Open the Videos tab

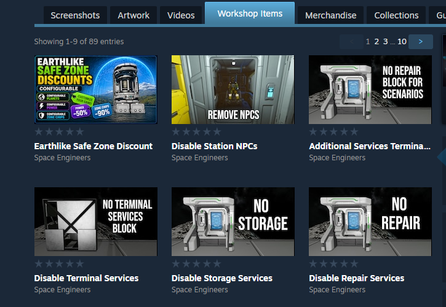(x=181, y=15)
